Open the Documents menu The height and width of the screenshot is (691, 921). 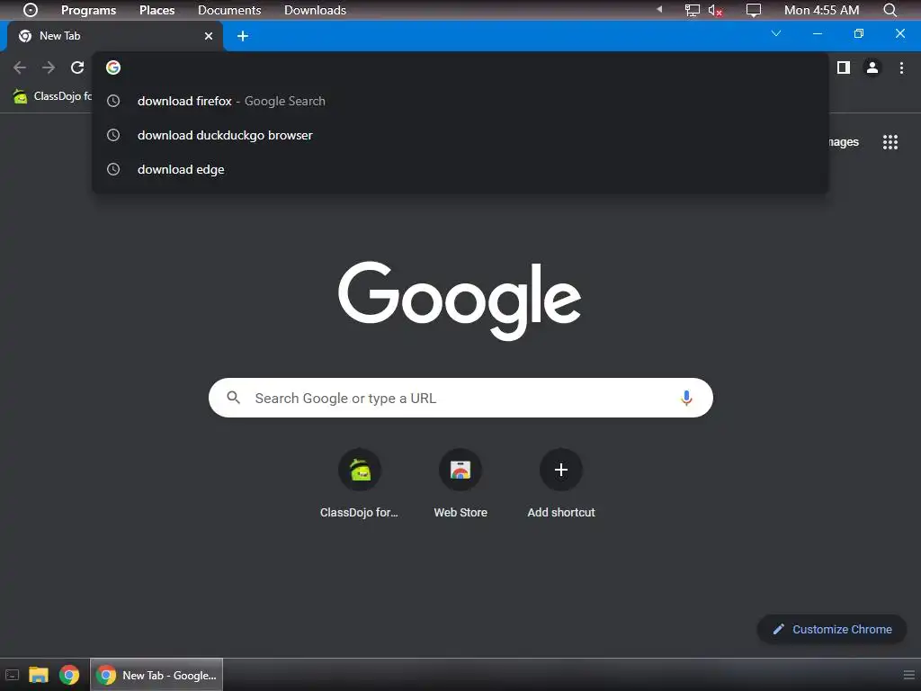pyautogui.click(x=229, y=10)
